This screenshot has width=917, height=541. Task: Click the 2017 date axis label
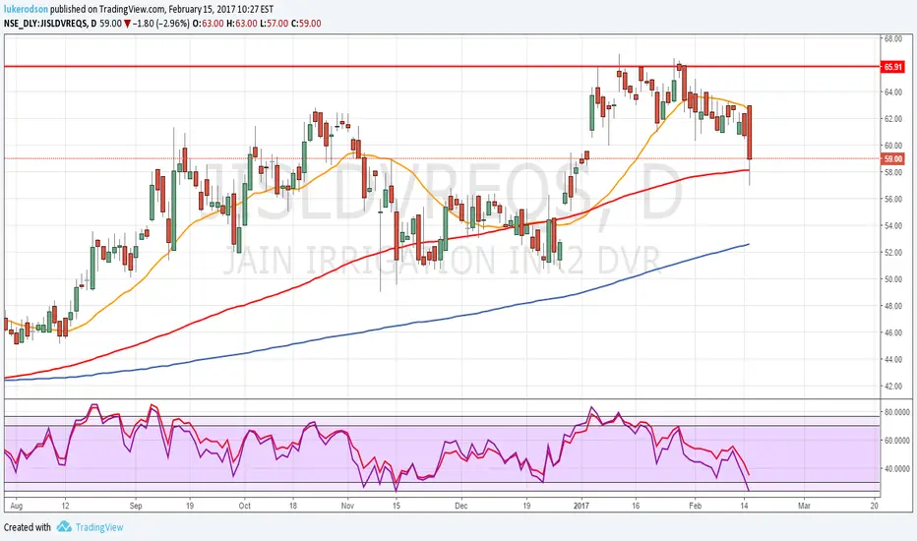point(581,506)
